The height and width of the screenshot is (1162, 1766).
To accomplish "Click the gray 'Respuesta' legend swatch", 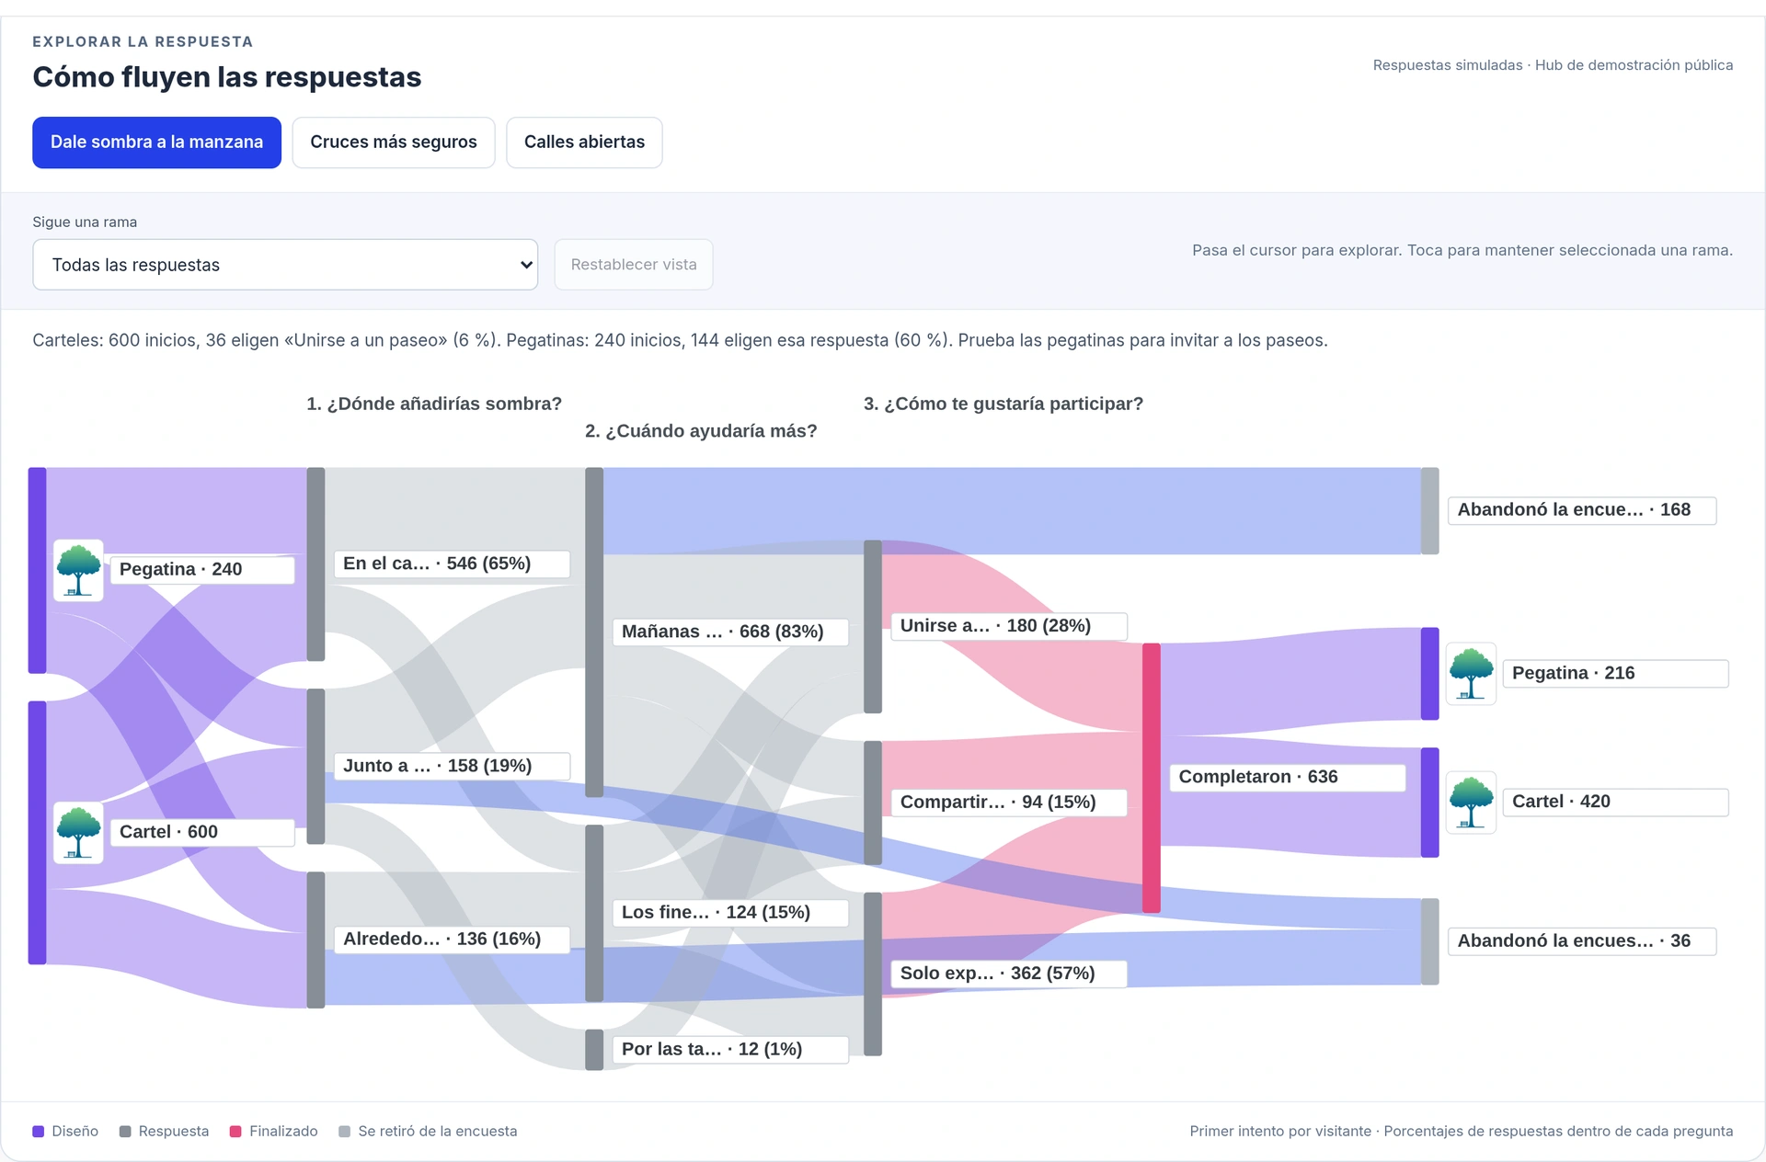I will (125, 1132).
